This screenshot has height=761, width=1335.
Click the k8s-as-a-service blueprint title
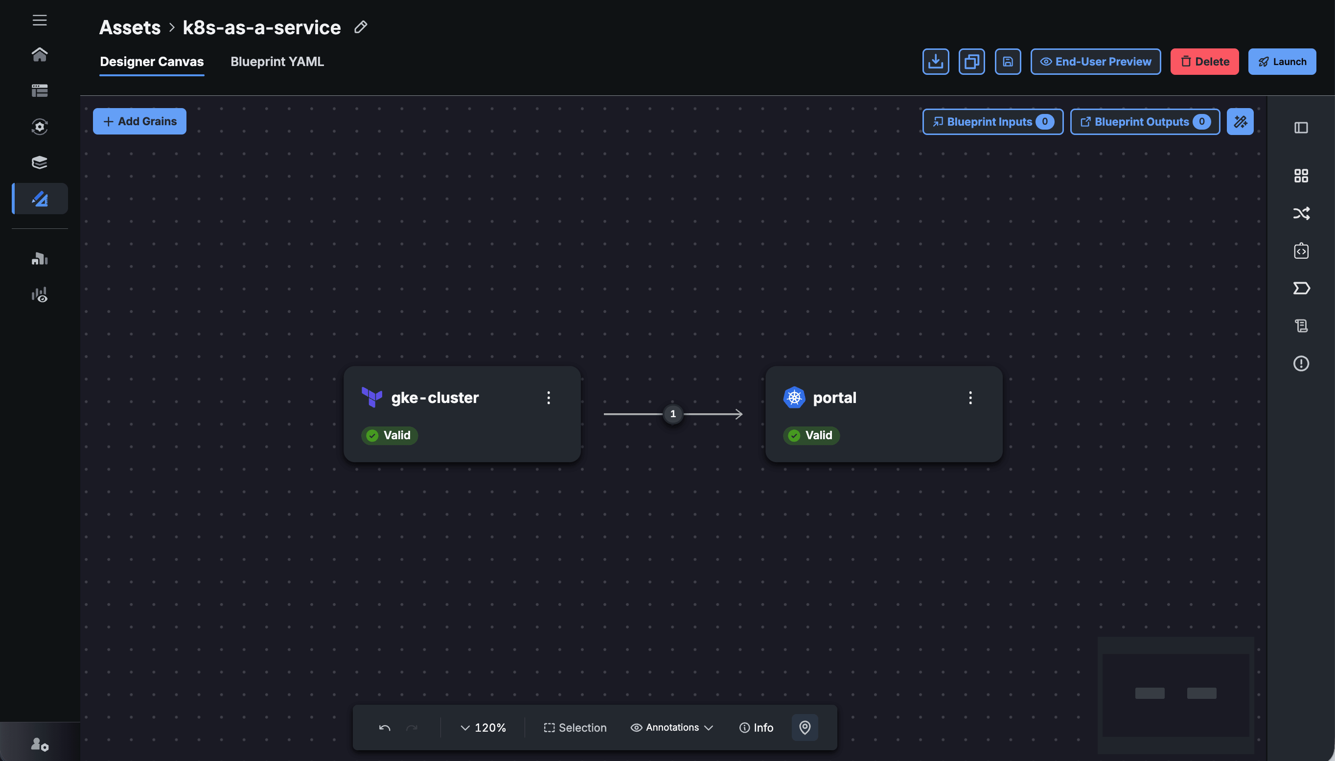coord(261,27)
